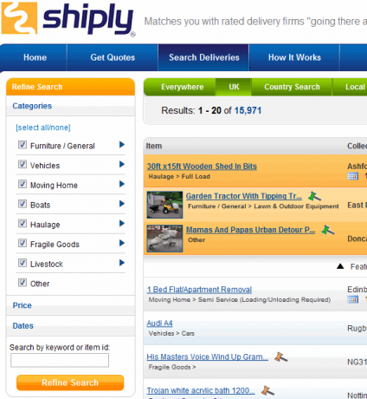Click the keyword or item id search field
Image resolution: width=367 pixels, height=399 pixels.
(x=60, y=360)
